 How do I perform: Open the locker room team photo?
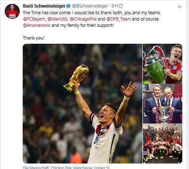(x=163, y=144)
